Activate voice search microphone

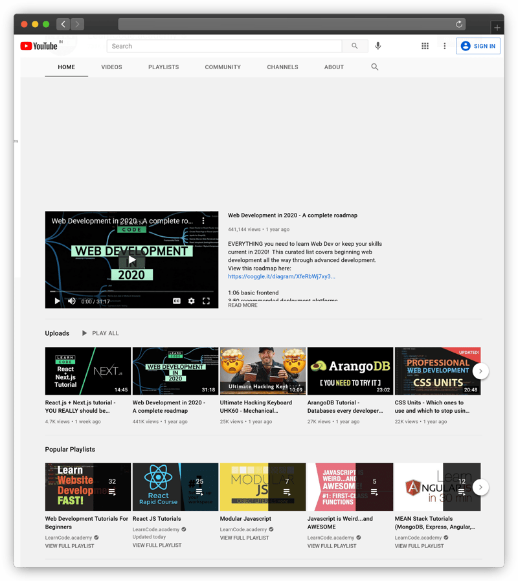pyautogui.click(x=378, y=46)
